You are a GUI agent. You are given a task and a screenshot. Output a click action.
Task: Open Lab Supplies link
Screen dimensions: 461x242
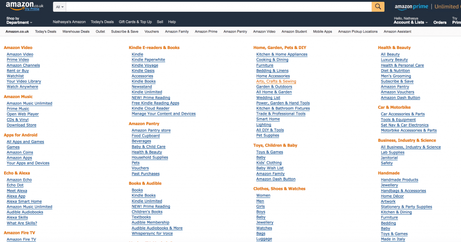tap(393, 152)
